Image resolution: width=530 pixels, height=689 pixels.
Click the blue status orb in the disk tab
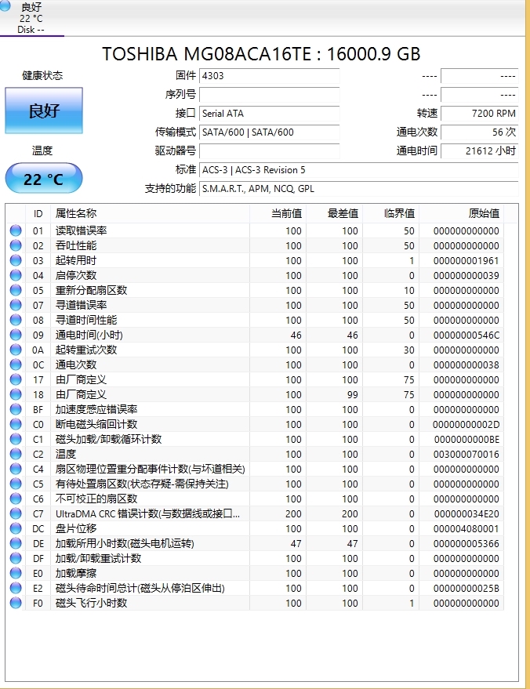coord(5,5)
